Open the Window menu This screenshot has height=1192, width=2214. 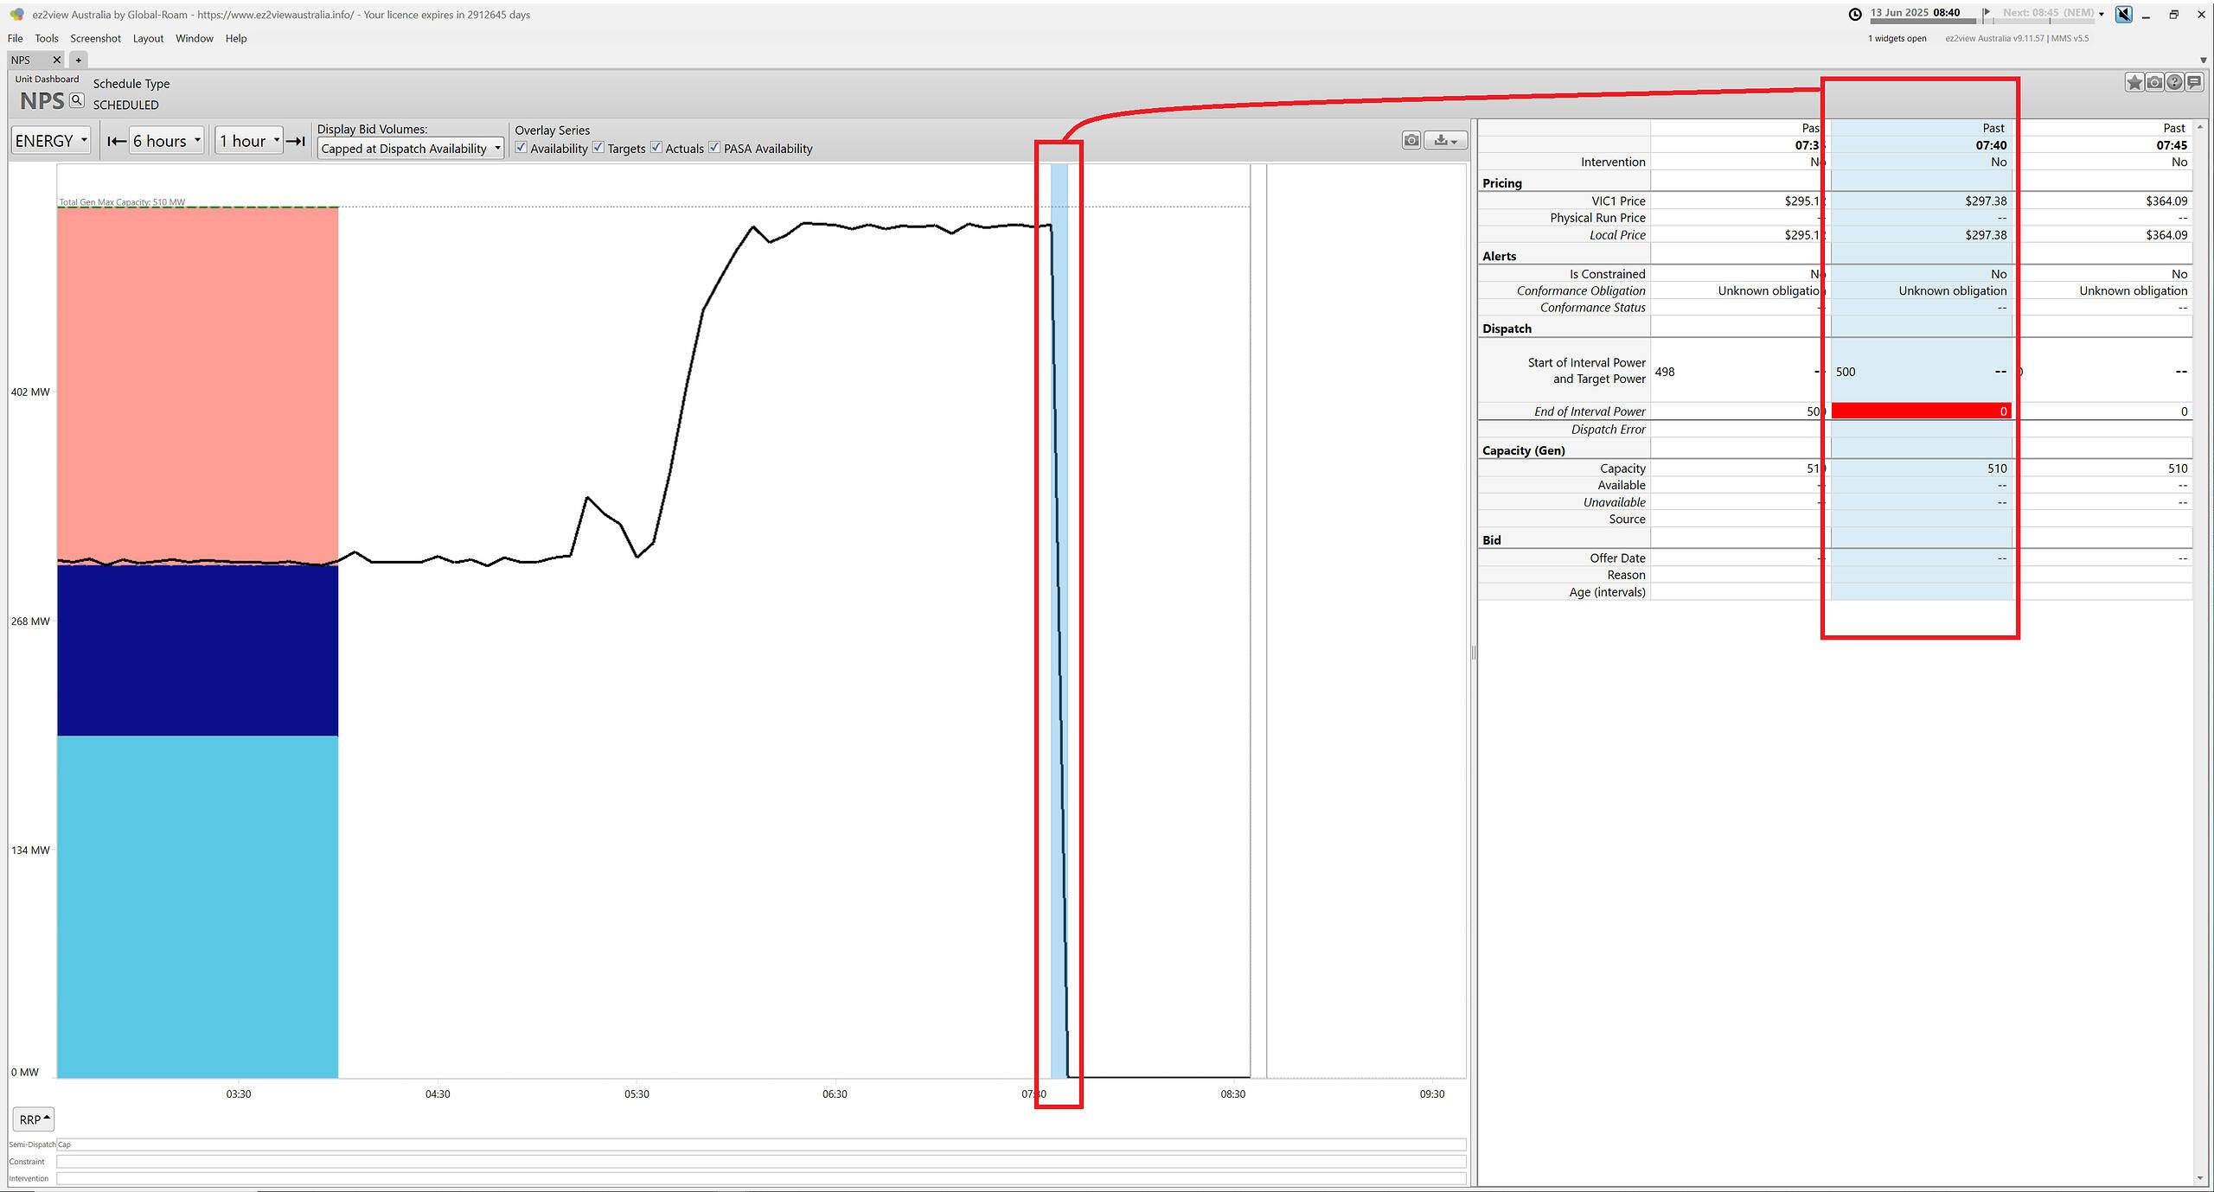click(195, 38)
